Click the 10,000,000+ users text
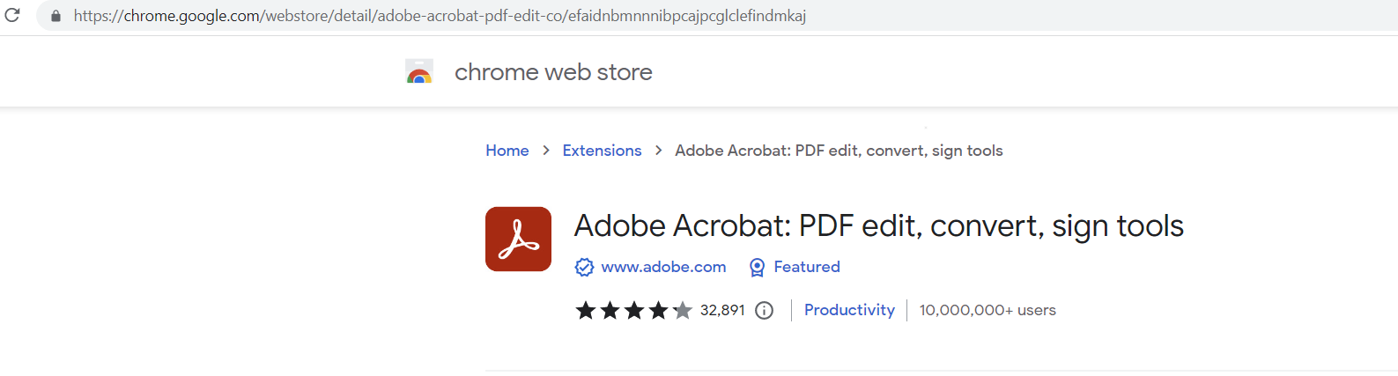 coord(987,310)
